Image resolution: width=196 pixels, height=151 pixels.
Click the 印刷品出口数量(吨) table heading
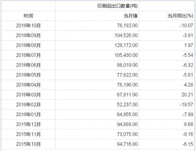(x=117, y=6)
